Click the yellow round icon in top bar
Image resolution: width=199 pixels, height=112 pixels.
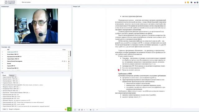(x=188, y=2)
